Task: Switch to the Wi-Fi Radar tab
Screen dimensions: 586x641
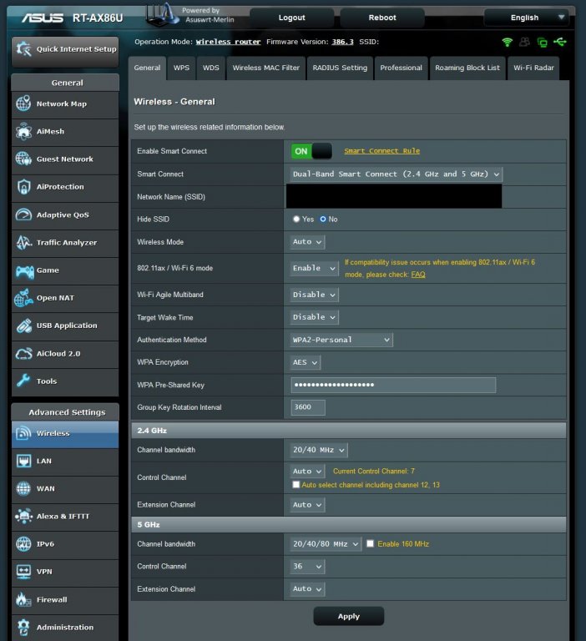Action: tap(533, 68)
